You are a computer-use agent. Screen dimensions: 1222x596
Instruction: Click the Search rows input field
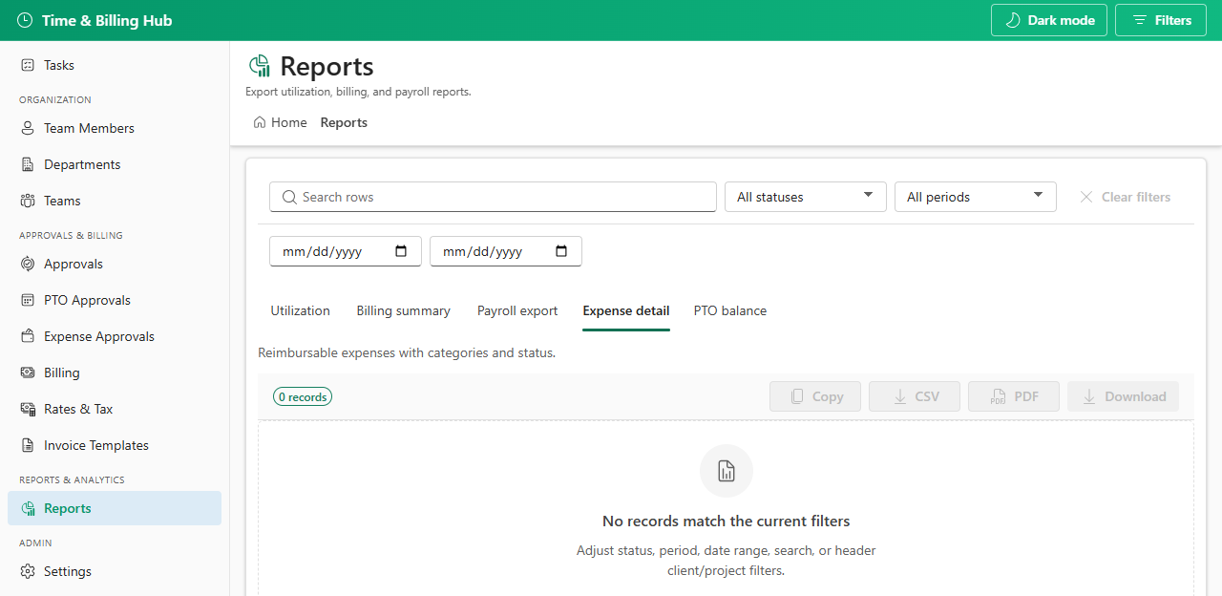[x=493, y=197]
